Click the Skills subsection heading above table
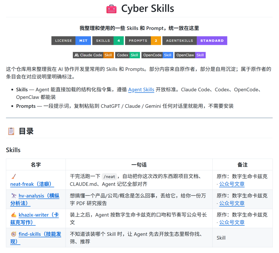The height and width of the screenshot is (253, 279). pyautogui.click(x=13, y=150)
